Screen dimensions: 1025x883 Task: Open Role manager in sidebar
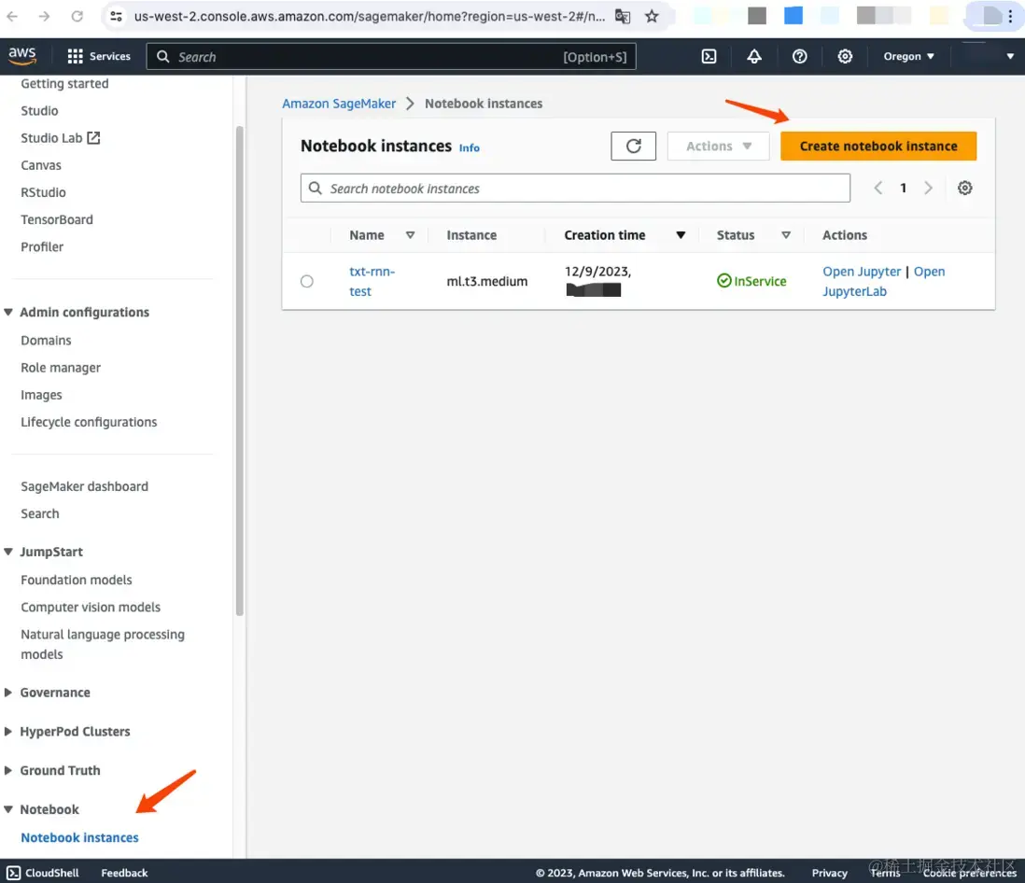point(61,368)
